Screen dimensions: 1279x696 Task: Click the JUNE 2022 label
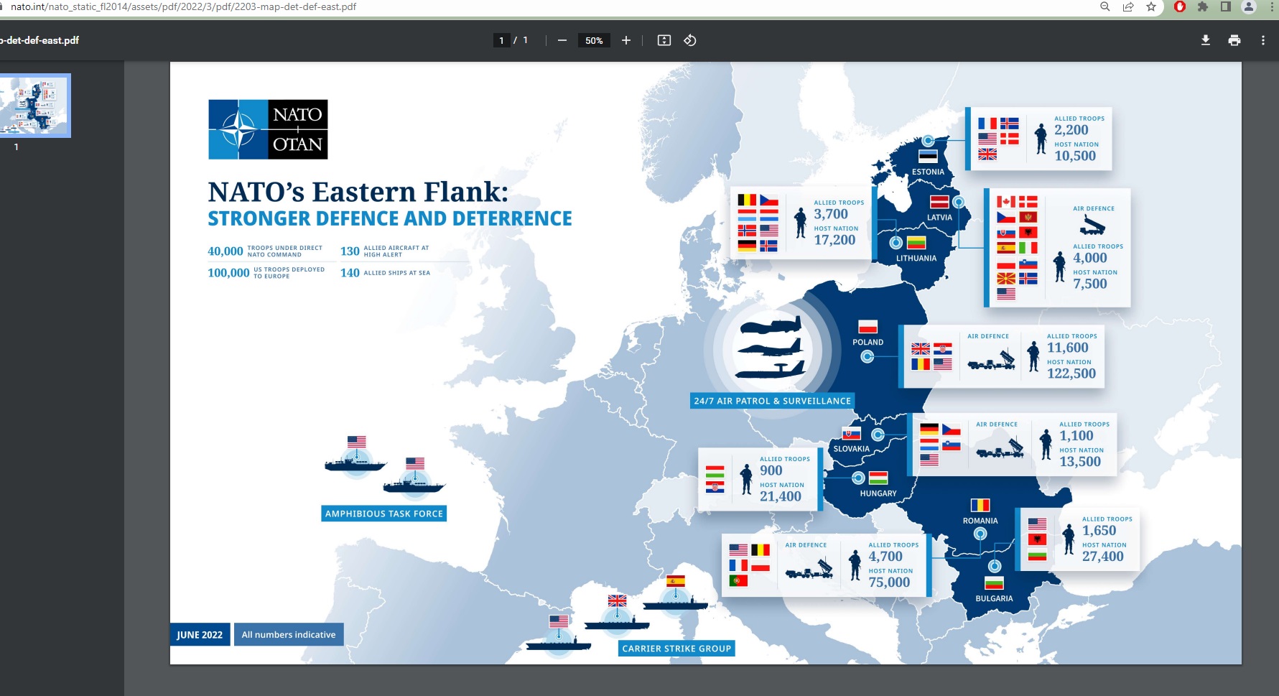pyautogui.click(x=200, y=634)
